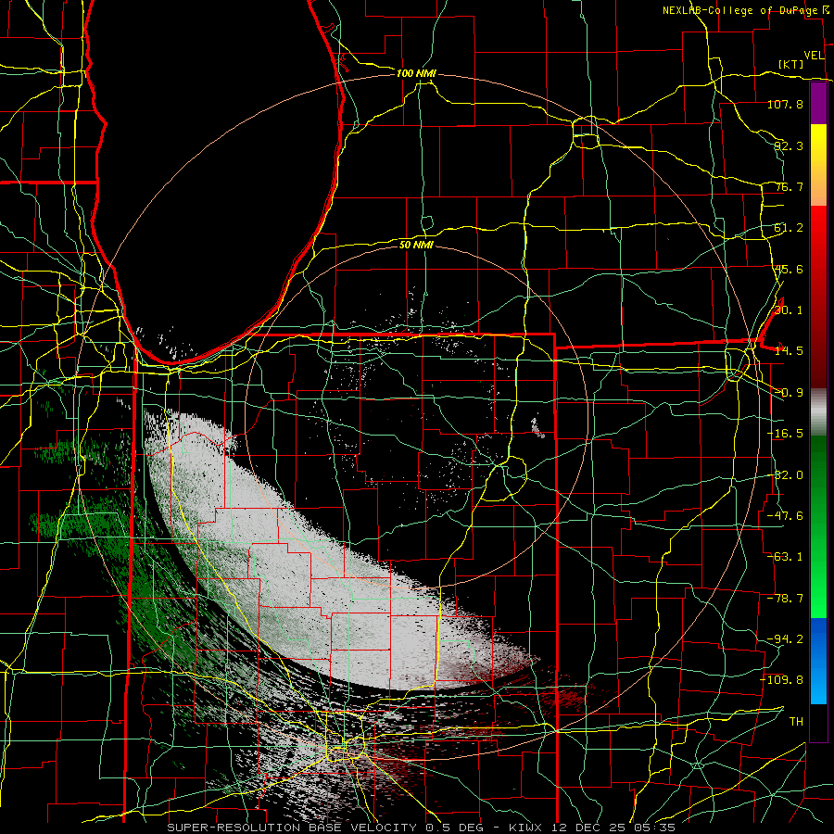Click the yellow segment of the velocity color bar
The height and width of the screenshot is (834, 834).
coord(818,145)
